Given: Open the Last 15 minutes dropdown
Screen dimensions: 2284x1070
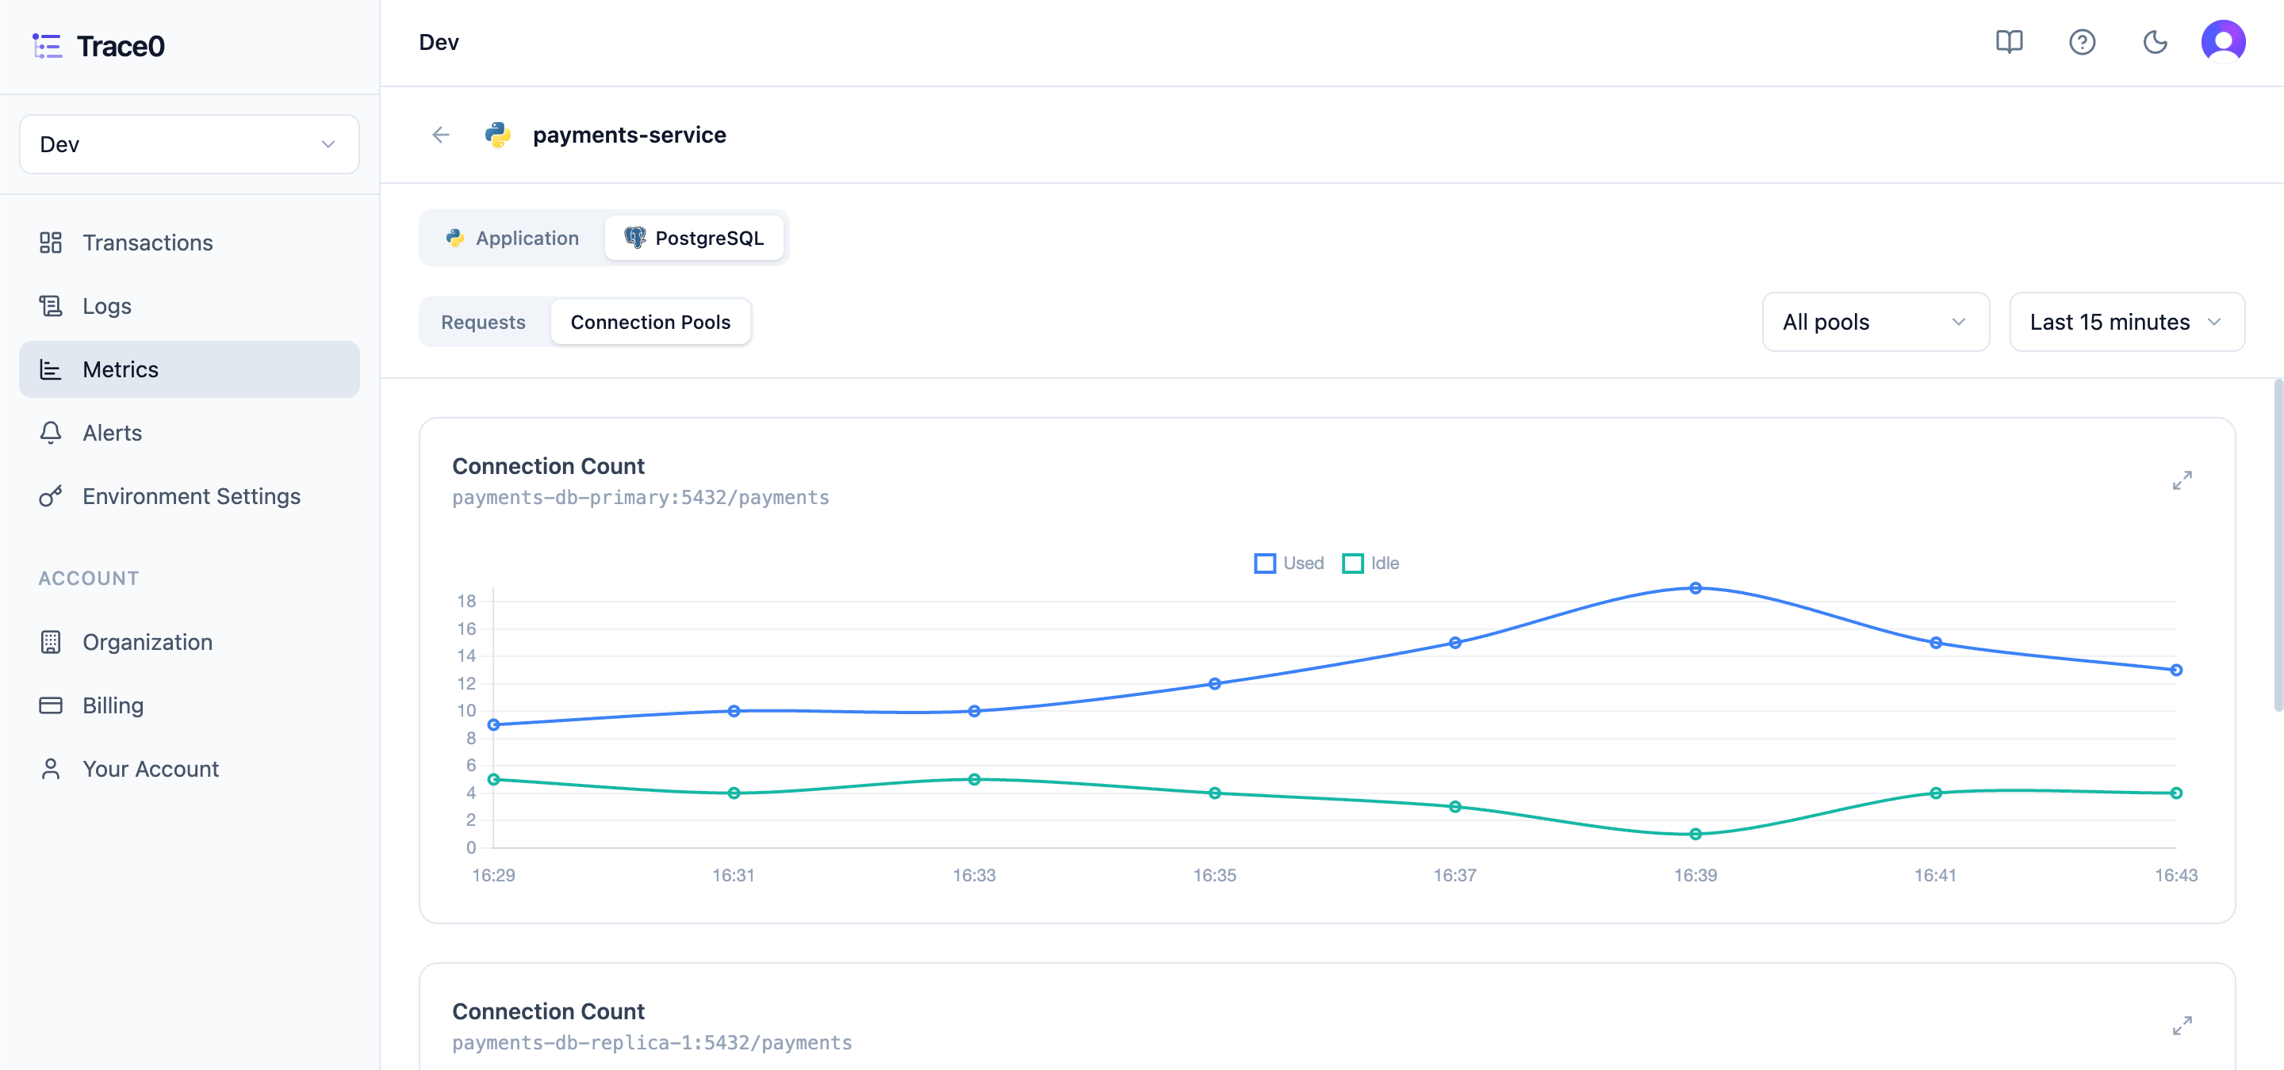Looking at the screenshot, I should (2126, 323).
